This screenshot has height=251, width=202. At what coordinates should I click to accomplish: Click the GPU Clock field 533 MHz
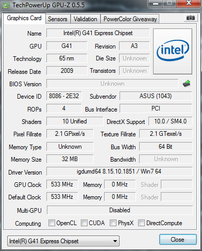(62, 184)
